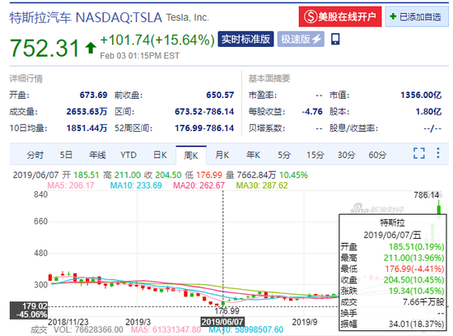Viewport: 453px width, 336px height.
Task: Switch to the 分时 chart tab
Action: (x=35, y=155)
